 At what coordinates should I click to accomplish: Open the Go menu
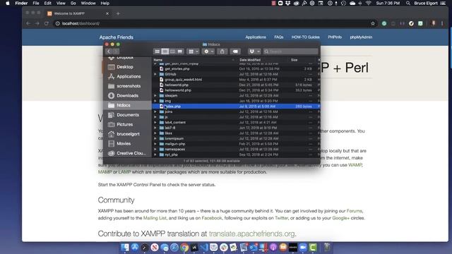click(73, 3)
